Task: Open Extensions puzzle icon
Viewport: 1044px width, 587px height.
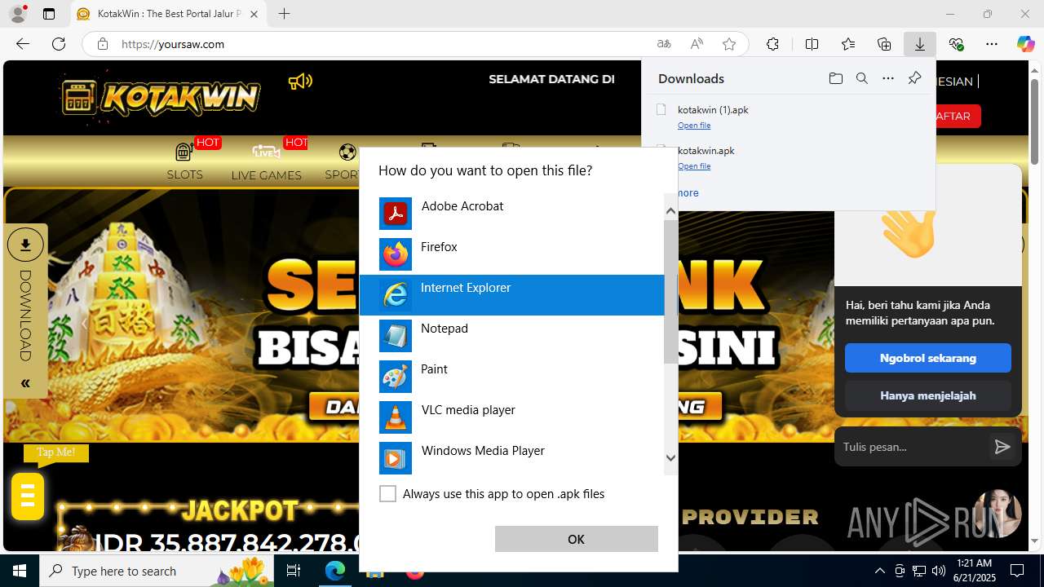Action: (x=772, y=44)
